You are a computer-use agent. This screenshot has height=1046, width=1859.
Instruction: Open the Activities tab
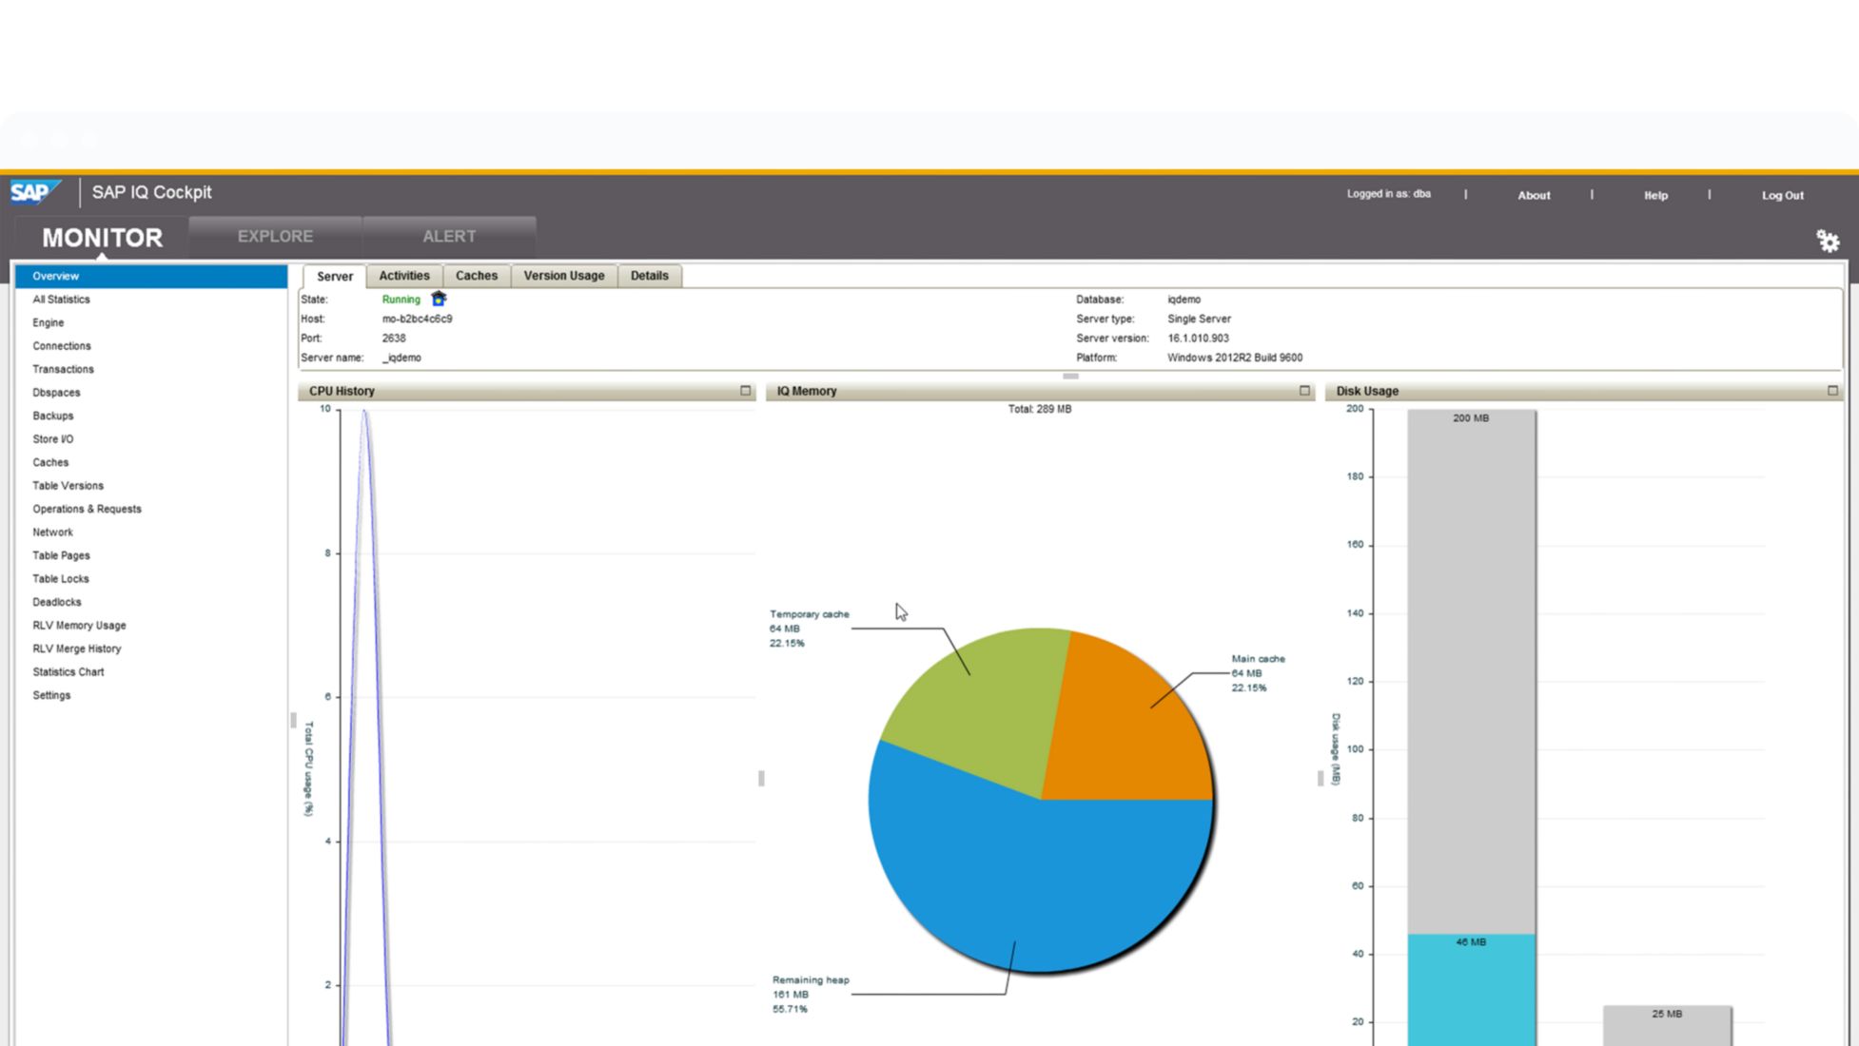403,276
